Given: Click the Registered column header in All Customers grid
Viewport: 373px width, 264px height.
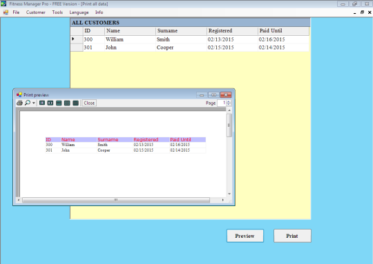Looking at the screenshot, I should tap(232, 31).
